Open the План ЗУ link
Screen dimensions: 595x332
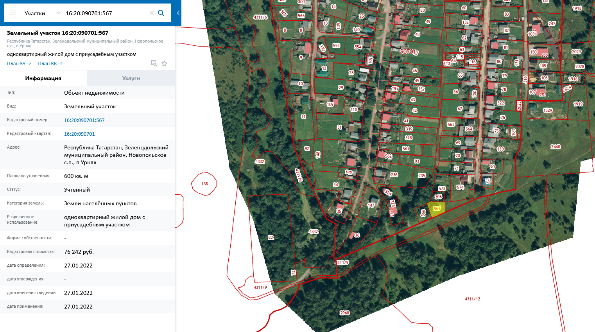[19, 63]
